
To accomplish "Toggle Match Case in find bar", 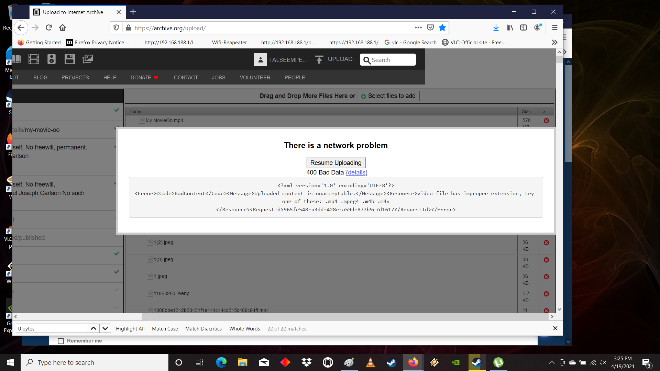I will point(165,329).
